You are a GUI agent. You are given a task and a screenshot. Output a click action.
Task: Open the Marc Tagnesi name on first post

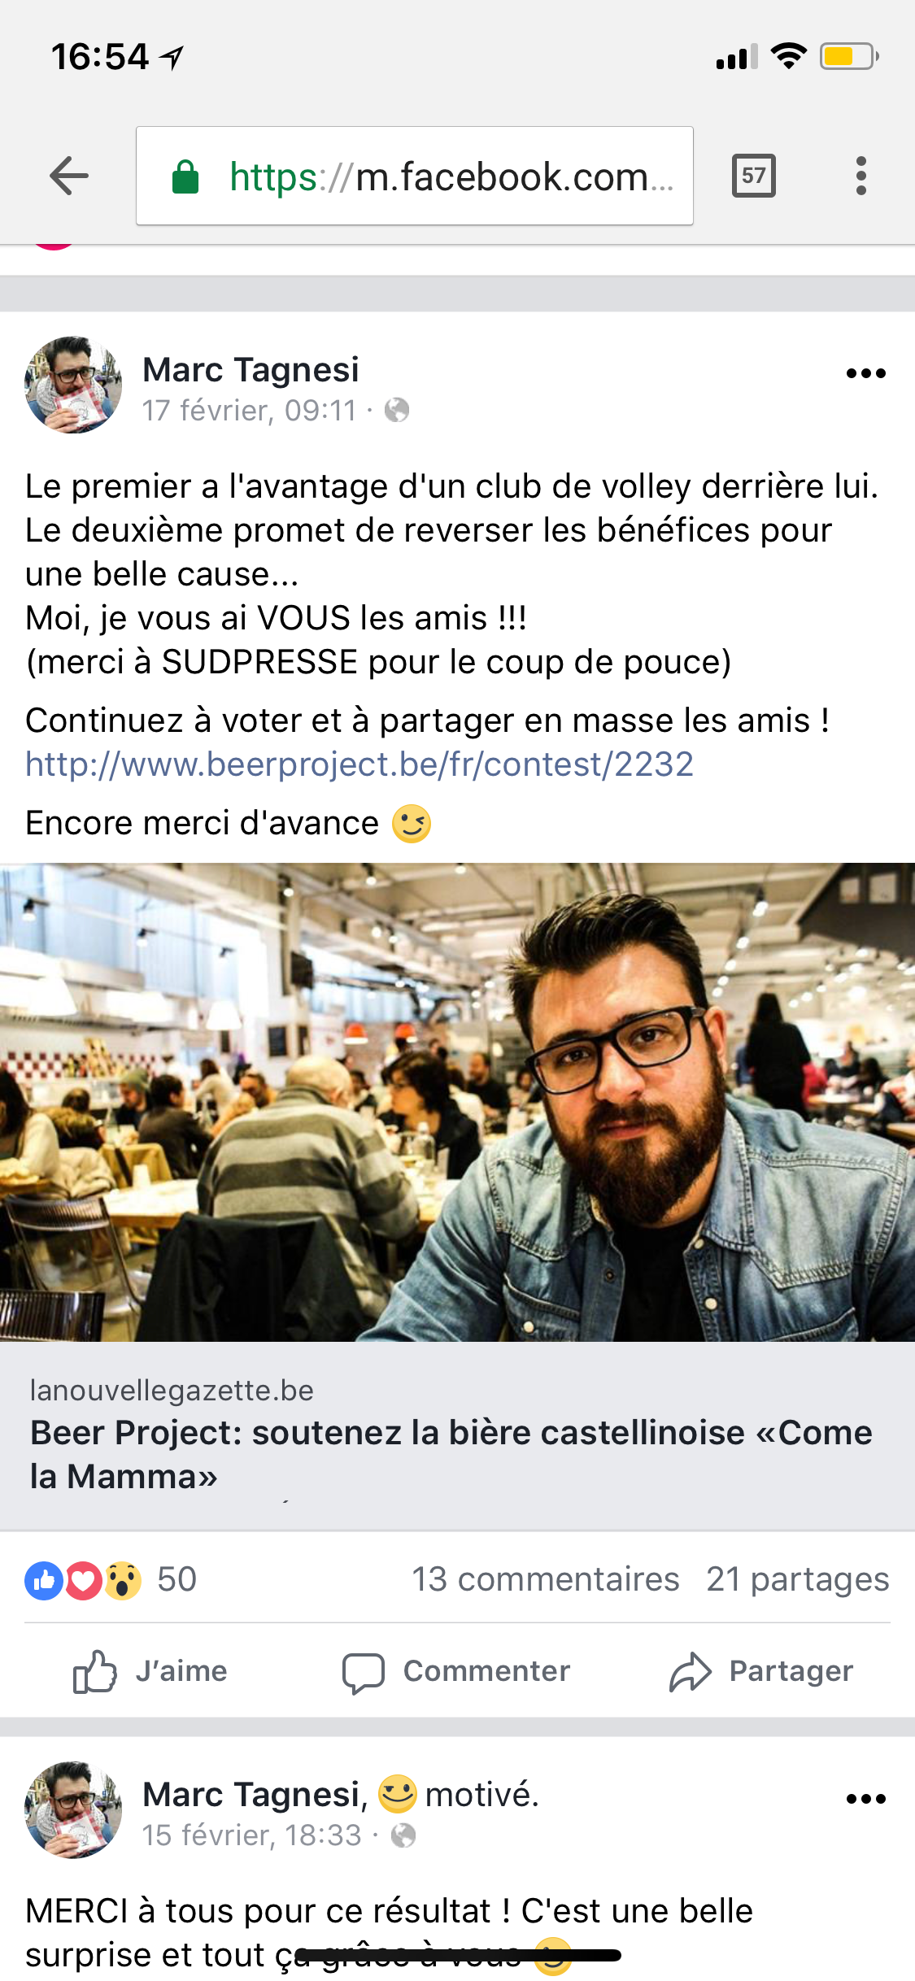click(x=251, y=370)
